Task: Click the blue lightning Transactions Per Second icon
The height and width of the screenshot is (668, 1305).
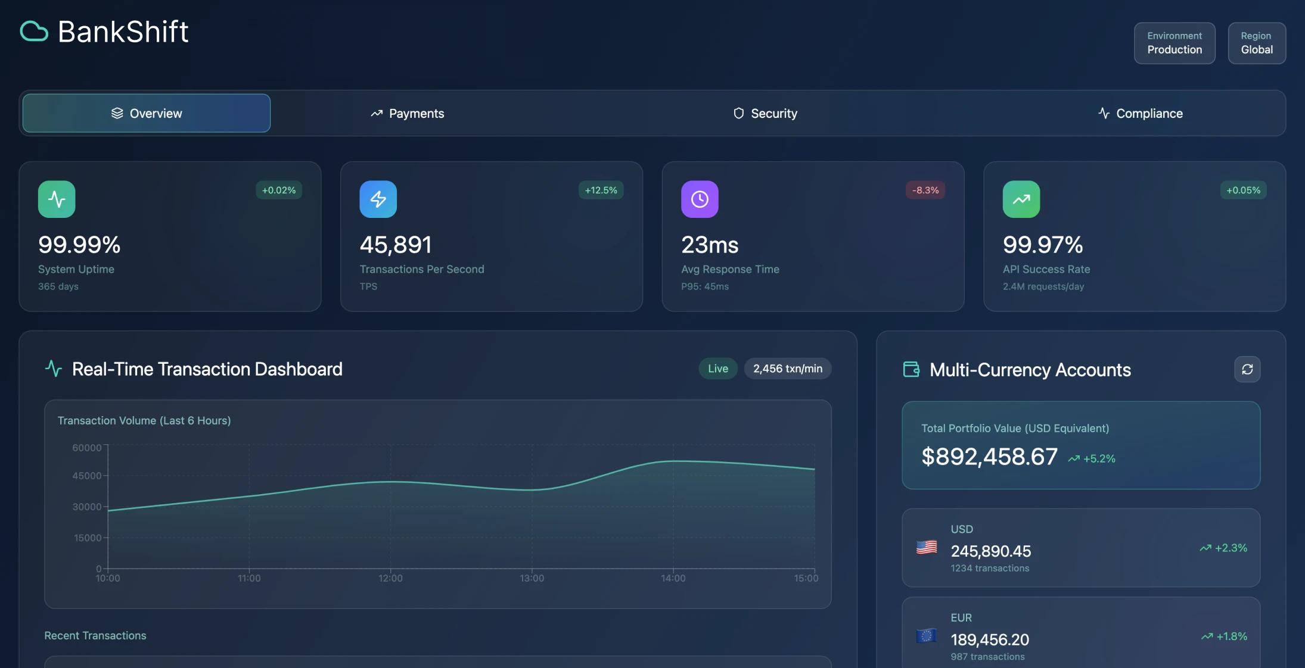Action: [378, 199]
